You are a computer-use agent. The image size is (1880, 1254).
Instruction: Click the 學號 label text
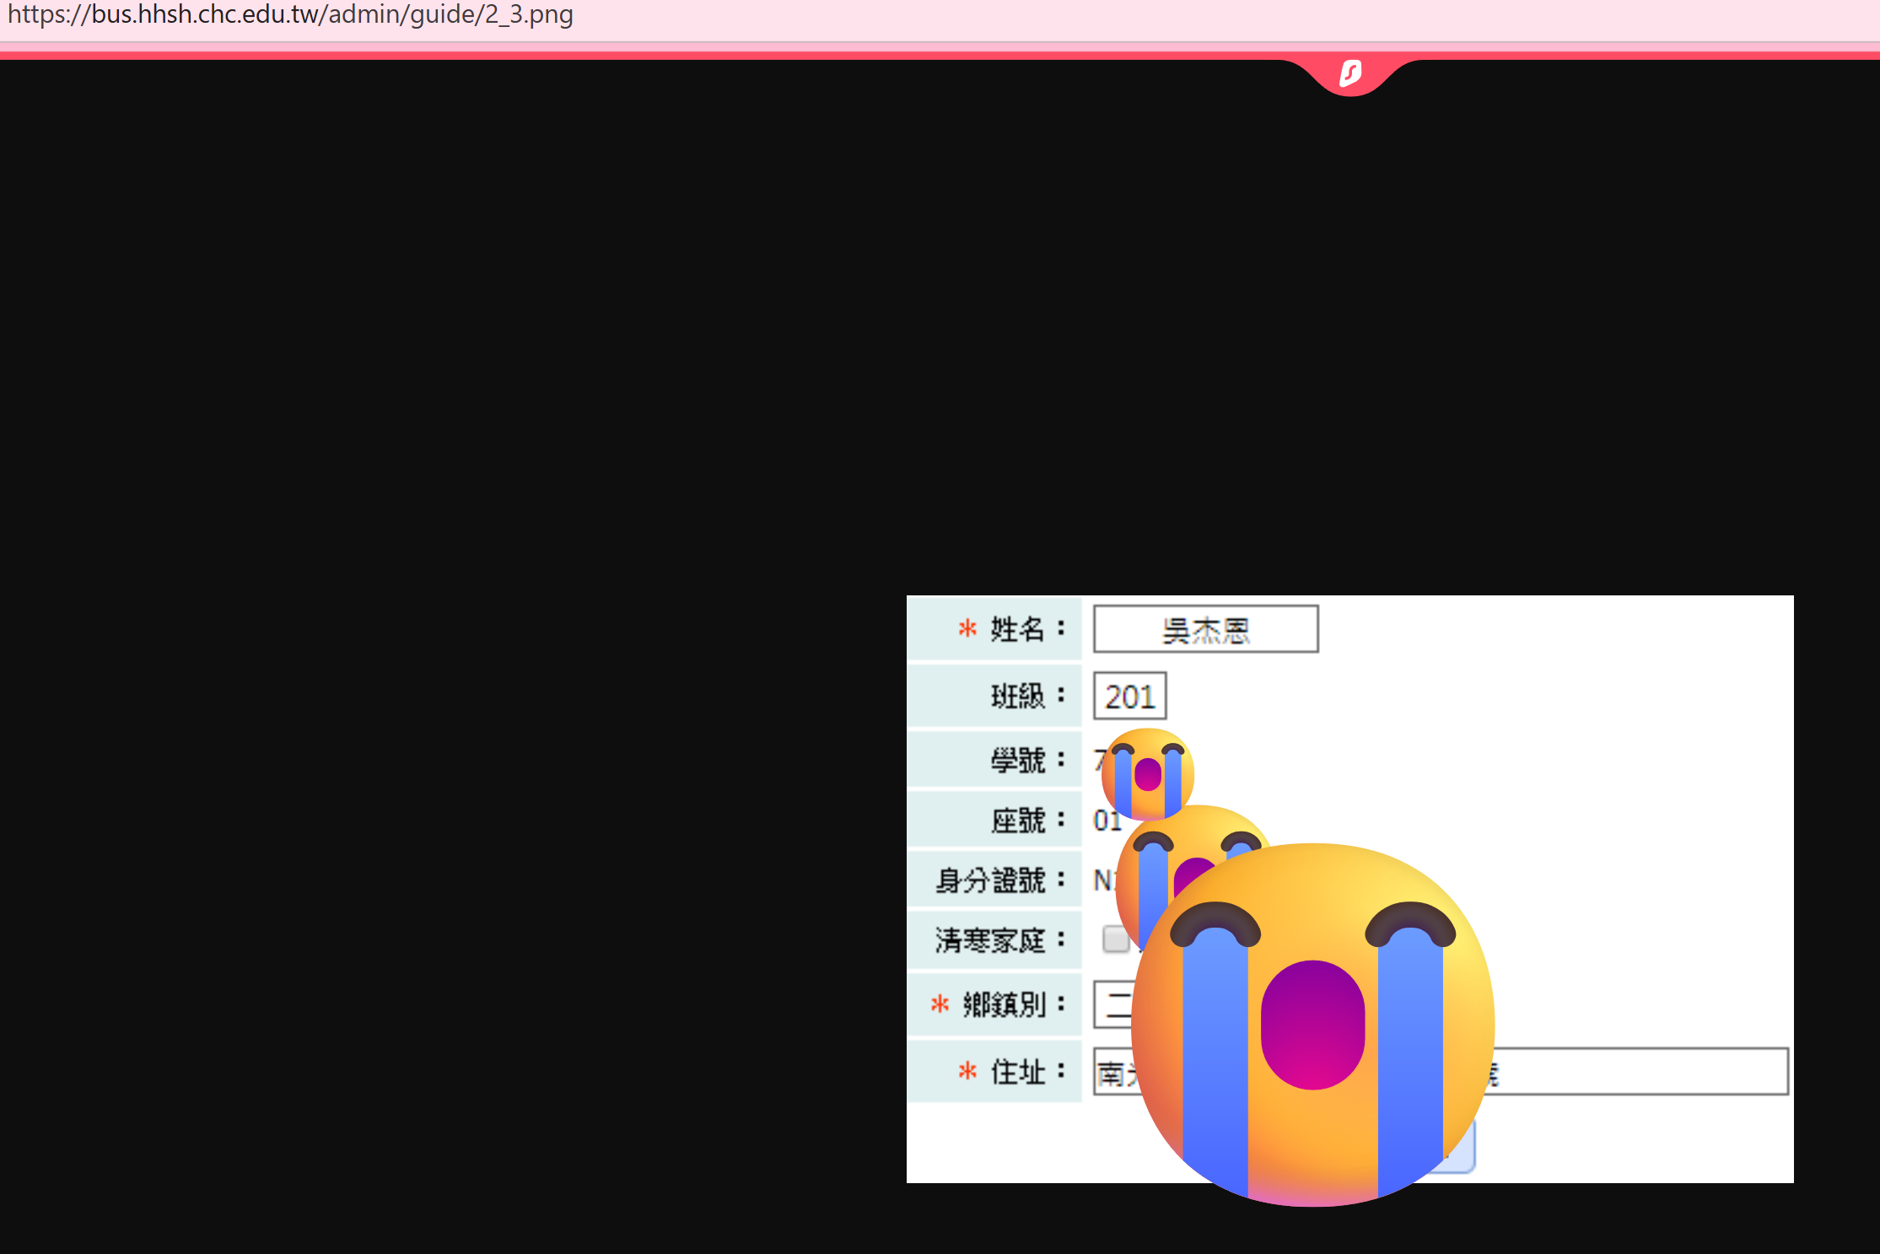click(1017, 760)
